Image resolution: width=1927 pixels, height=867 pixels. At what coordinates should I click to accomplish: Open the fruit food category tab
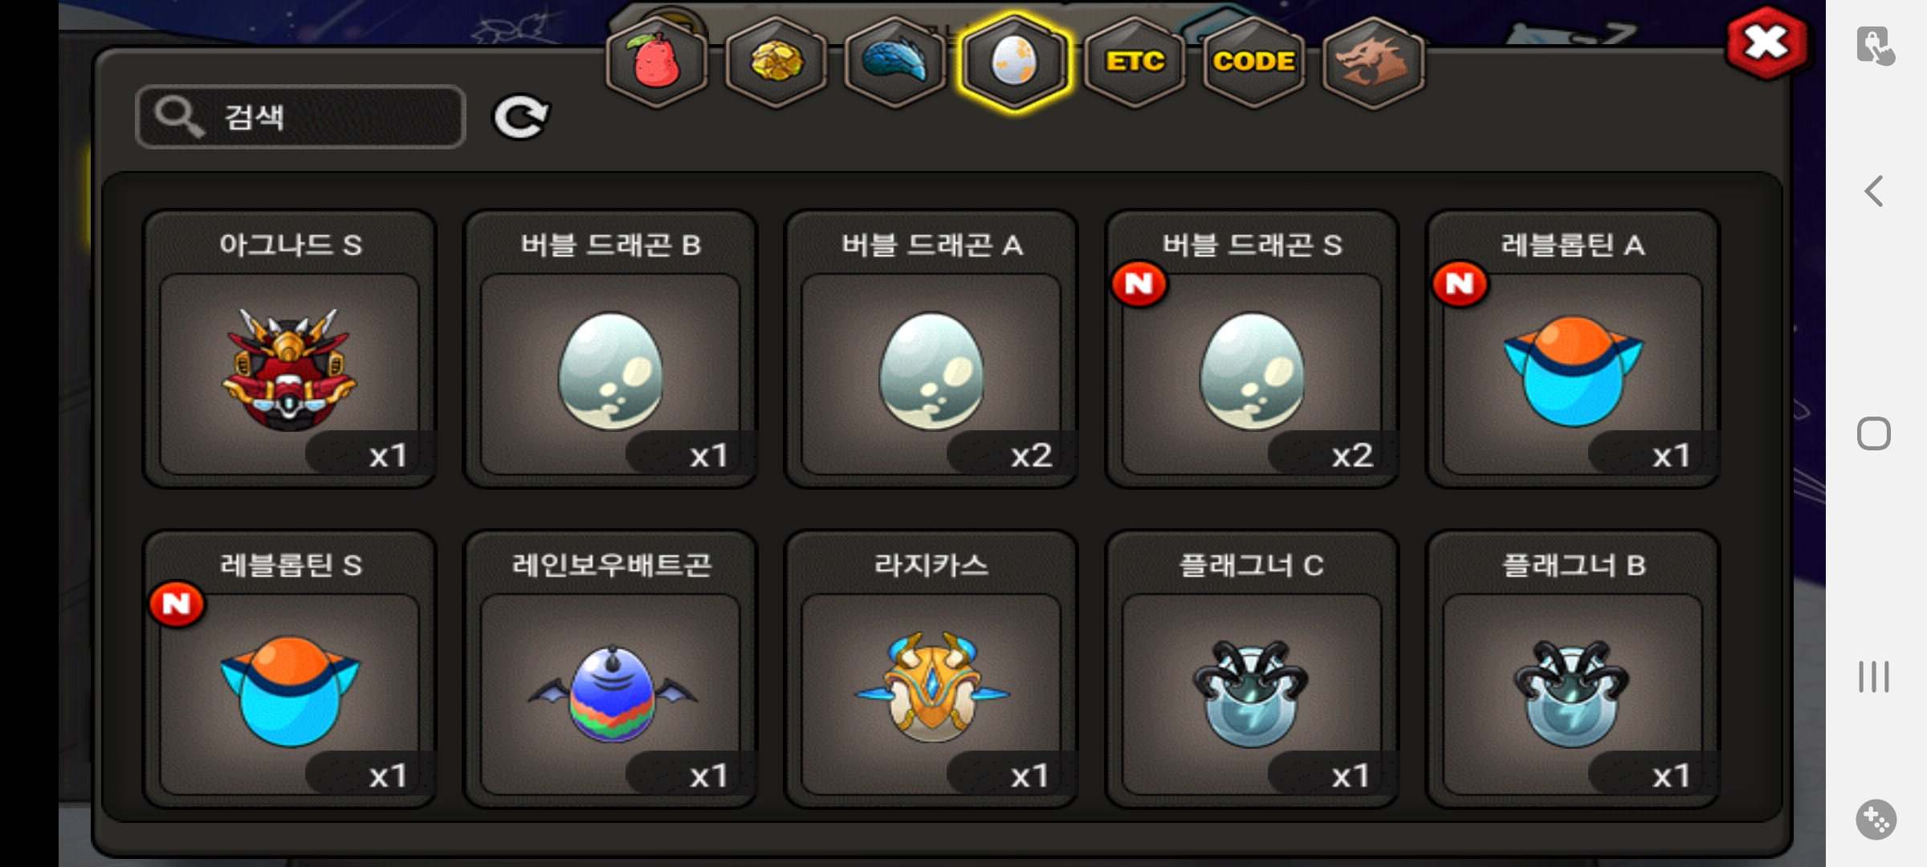(x=657, y=62)
